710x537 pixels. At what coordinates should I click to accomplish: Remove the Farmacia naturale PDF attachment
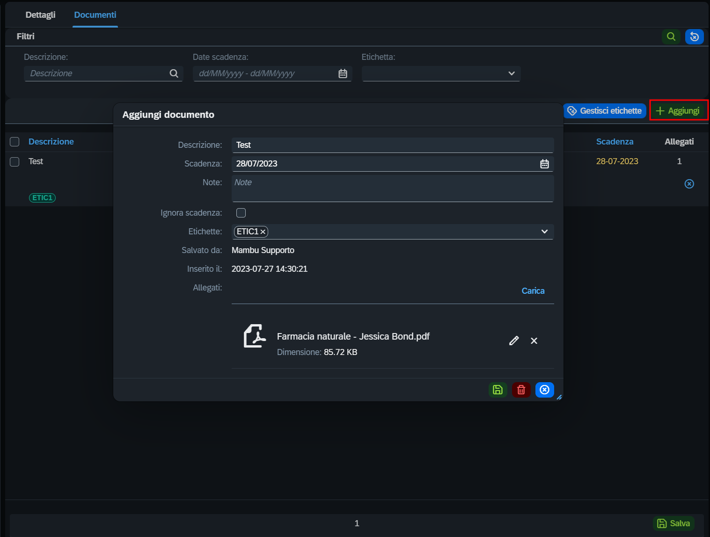point(534,341)
